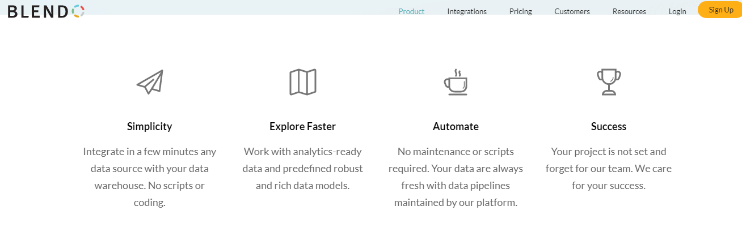Open the Pricing page
Screen dimensions: 742x232
tap(521, 11)
